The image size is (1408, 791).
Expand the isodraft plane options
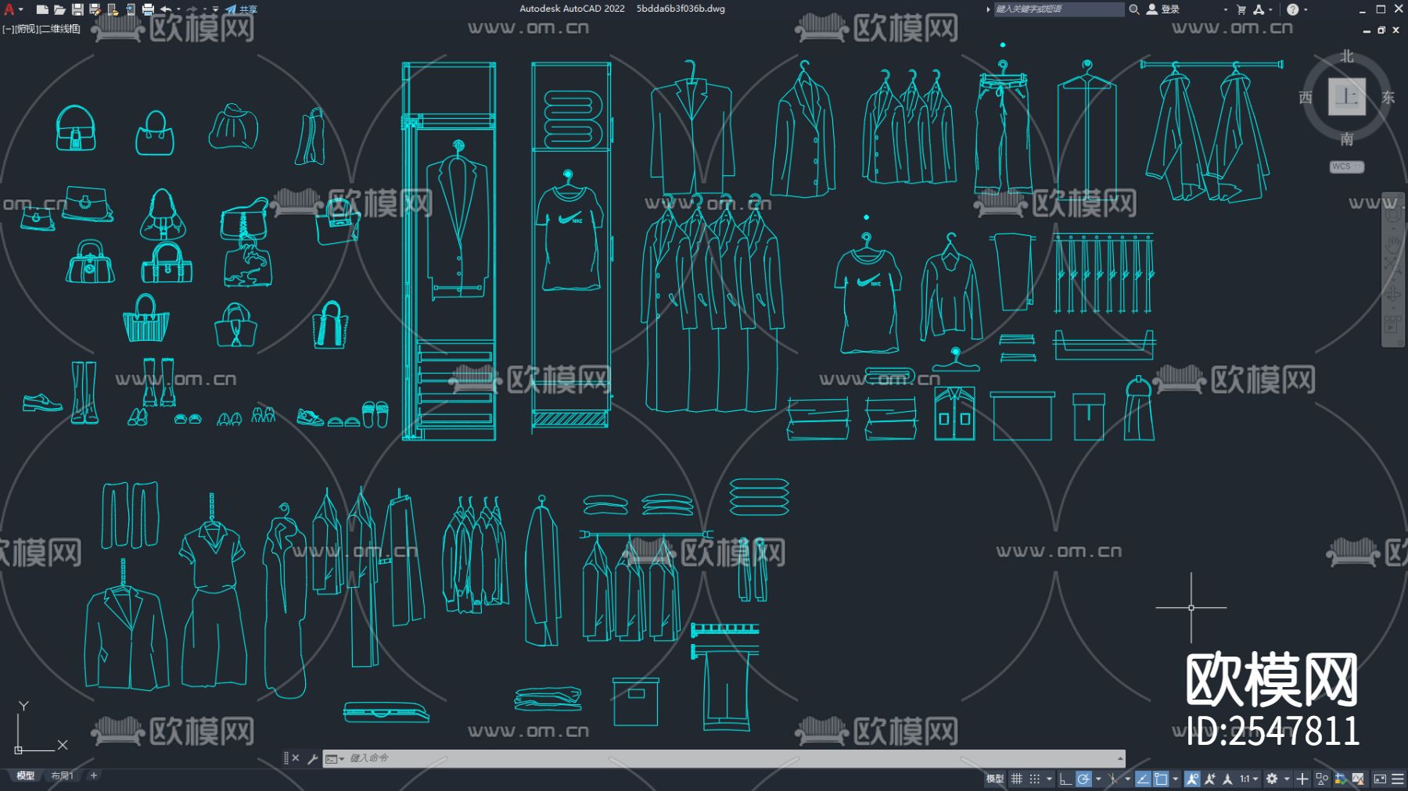(x=1127, y=778)
